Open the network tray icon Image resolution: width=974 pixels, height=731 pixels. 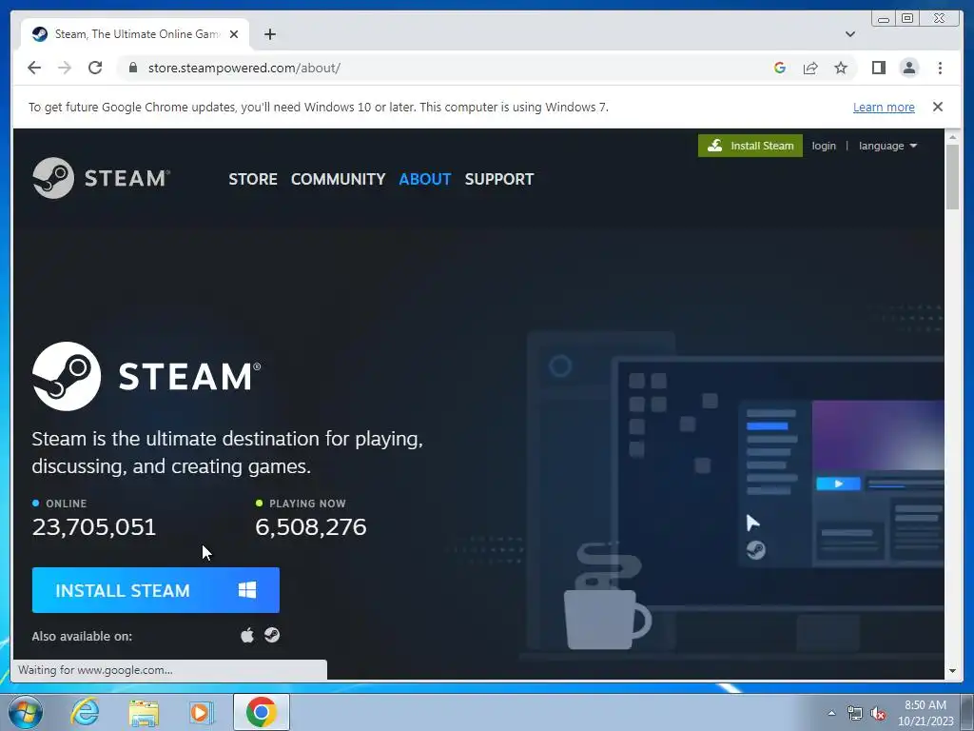tap(855, 713)
